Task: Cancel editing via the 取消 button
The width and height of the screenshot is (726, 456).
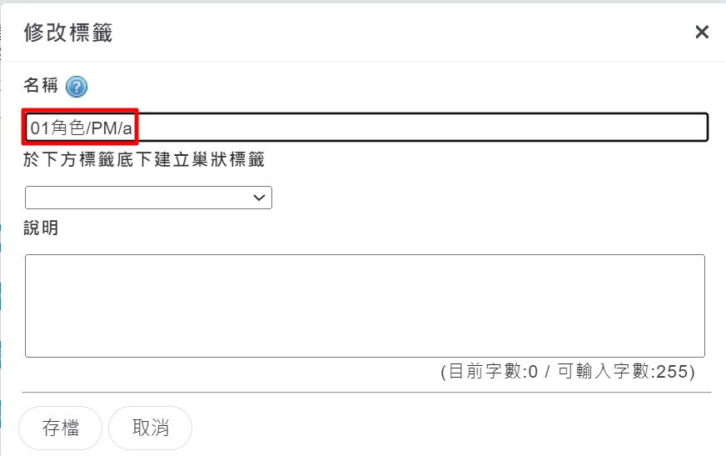Action: coord(150,428)
